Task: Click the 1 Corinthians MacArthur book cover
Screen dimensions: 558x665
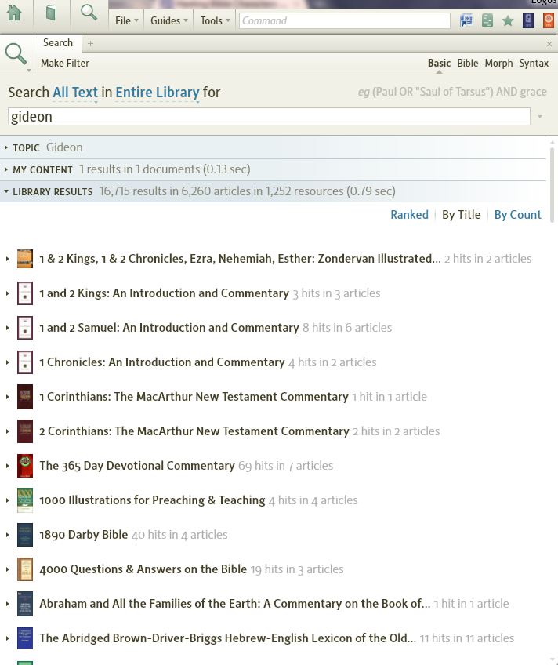Action: point(24,397)
